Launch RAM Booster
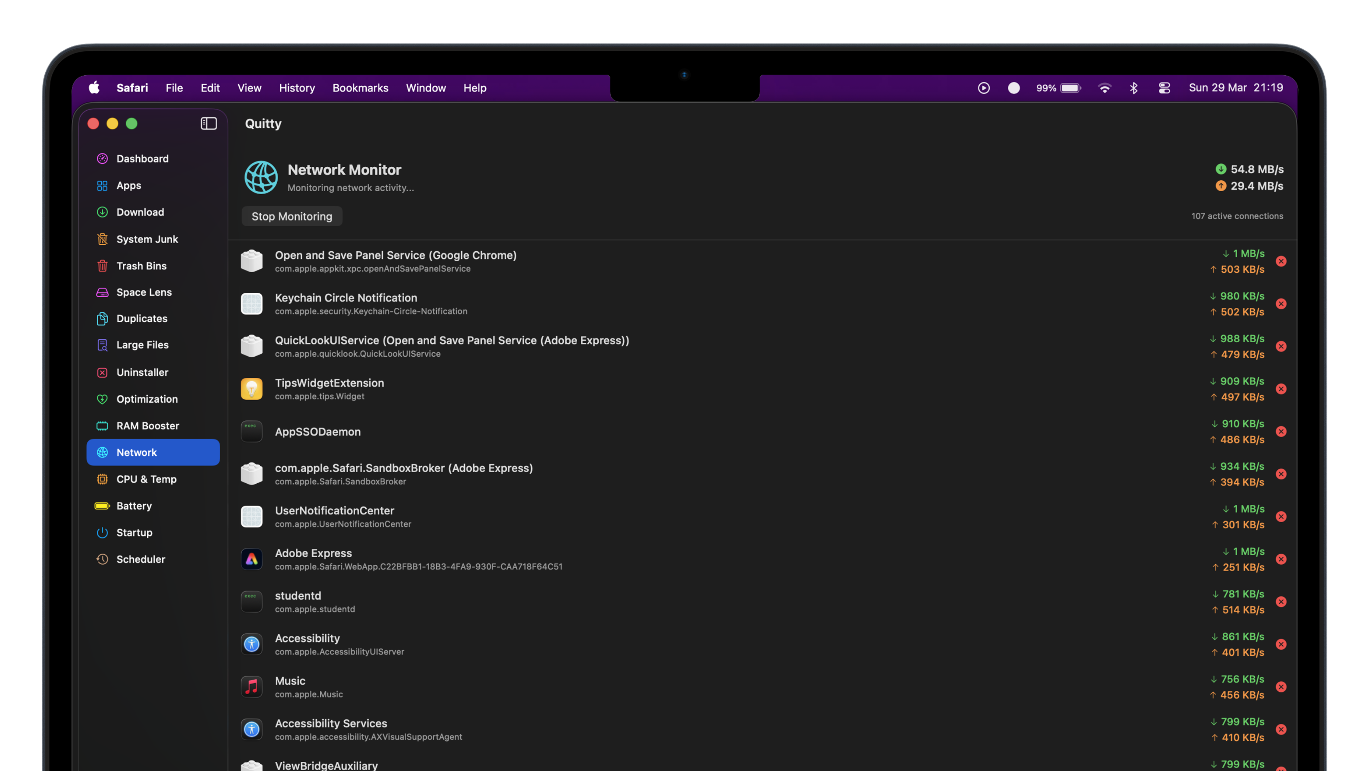 point(148,426)
